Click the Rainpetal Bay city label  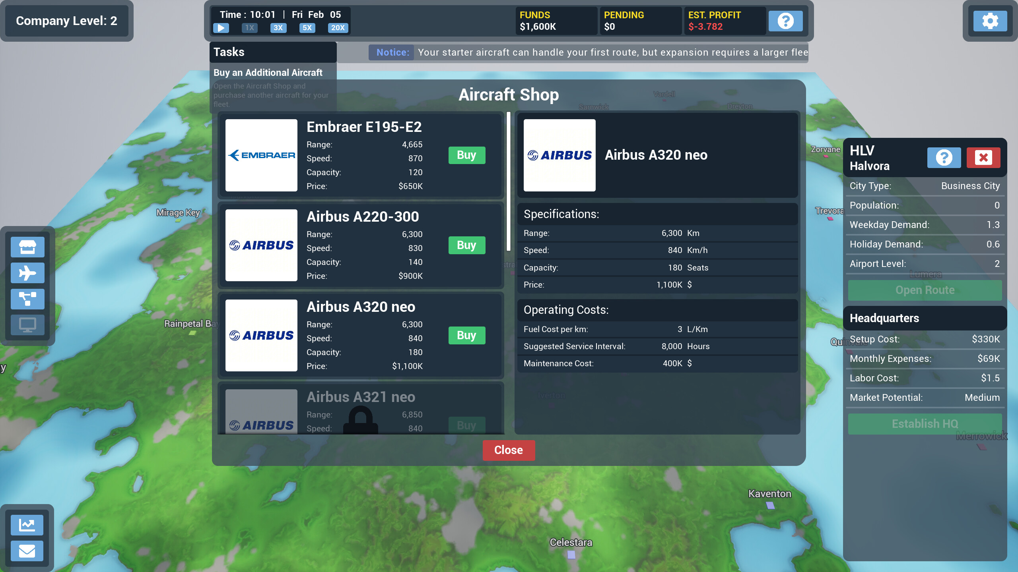coord(191,324)
